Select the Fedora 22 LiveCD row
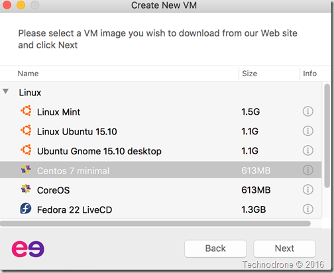Viewport: 334px width, 273px height. (161, 209)
